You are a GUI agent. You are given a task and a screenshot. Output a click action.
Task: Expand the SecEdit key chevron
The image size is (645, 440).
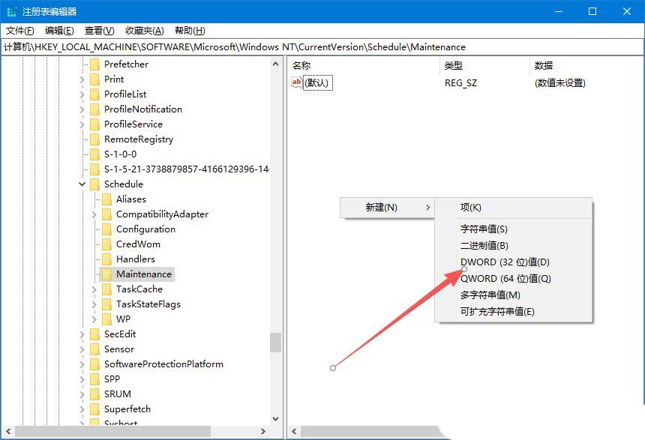[82, 335]
